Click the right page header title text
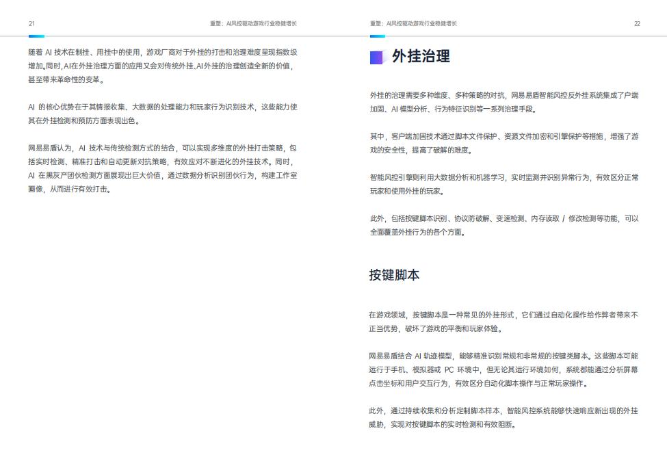This screenshot has width=667, height=470. coord(413,23)
